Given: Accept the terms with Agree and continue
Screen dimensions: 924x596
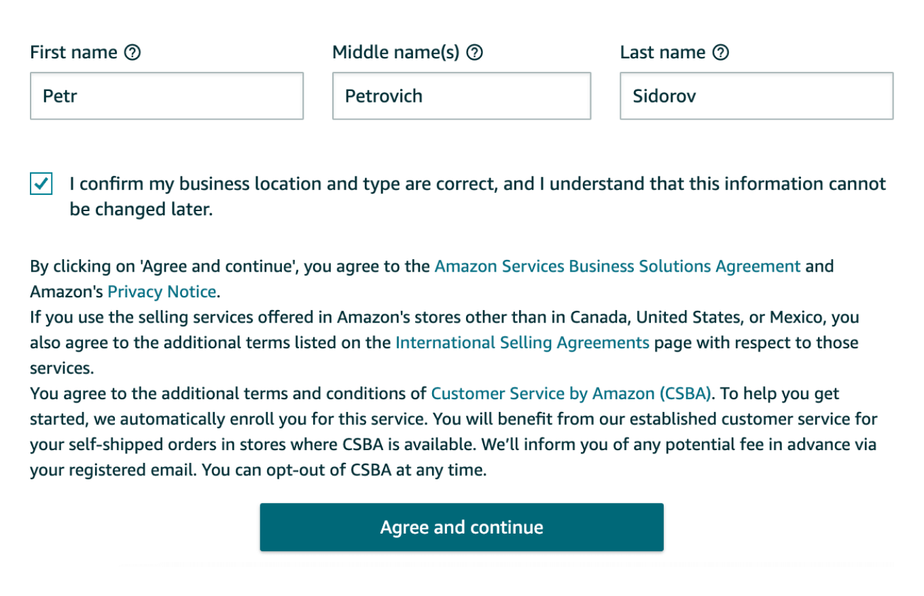Looking at the screenshot, I should point(461,527).
